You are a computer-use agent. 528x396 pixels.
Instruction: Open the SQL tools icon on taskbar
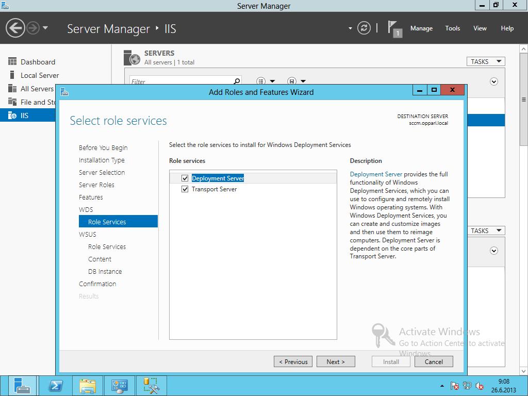tap(151, 386)
